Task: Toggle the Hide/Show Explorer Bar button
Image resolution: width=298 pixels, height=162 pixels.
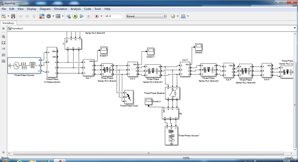Action: (x=3, y=28)
